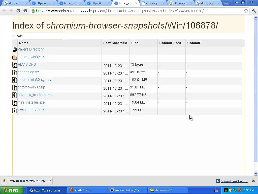258x194 pixels.
Task: Click the taskbar clock showing 8:33 PM
Action: [x=249, y=190]
